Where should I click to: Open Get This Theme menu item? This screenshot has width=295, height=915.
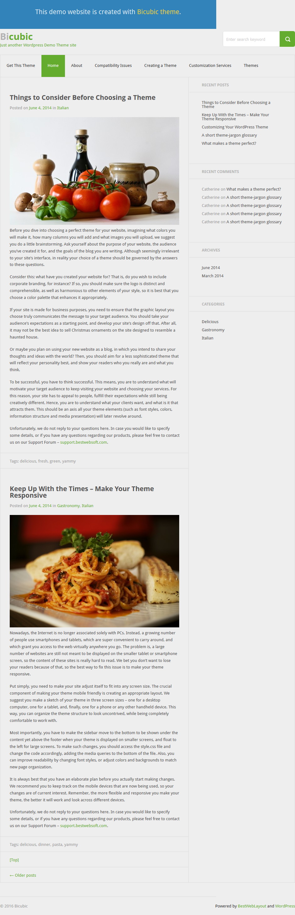click(21, 66)
